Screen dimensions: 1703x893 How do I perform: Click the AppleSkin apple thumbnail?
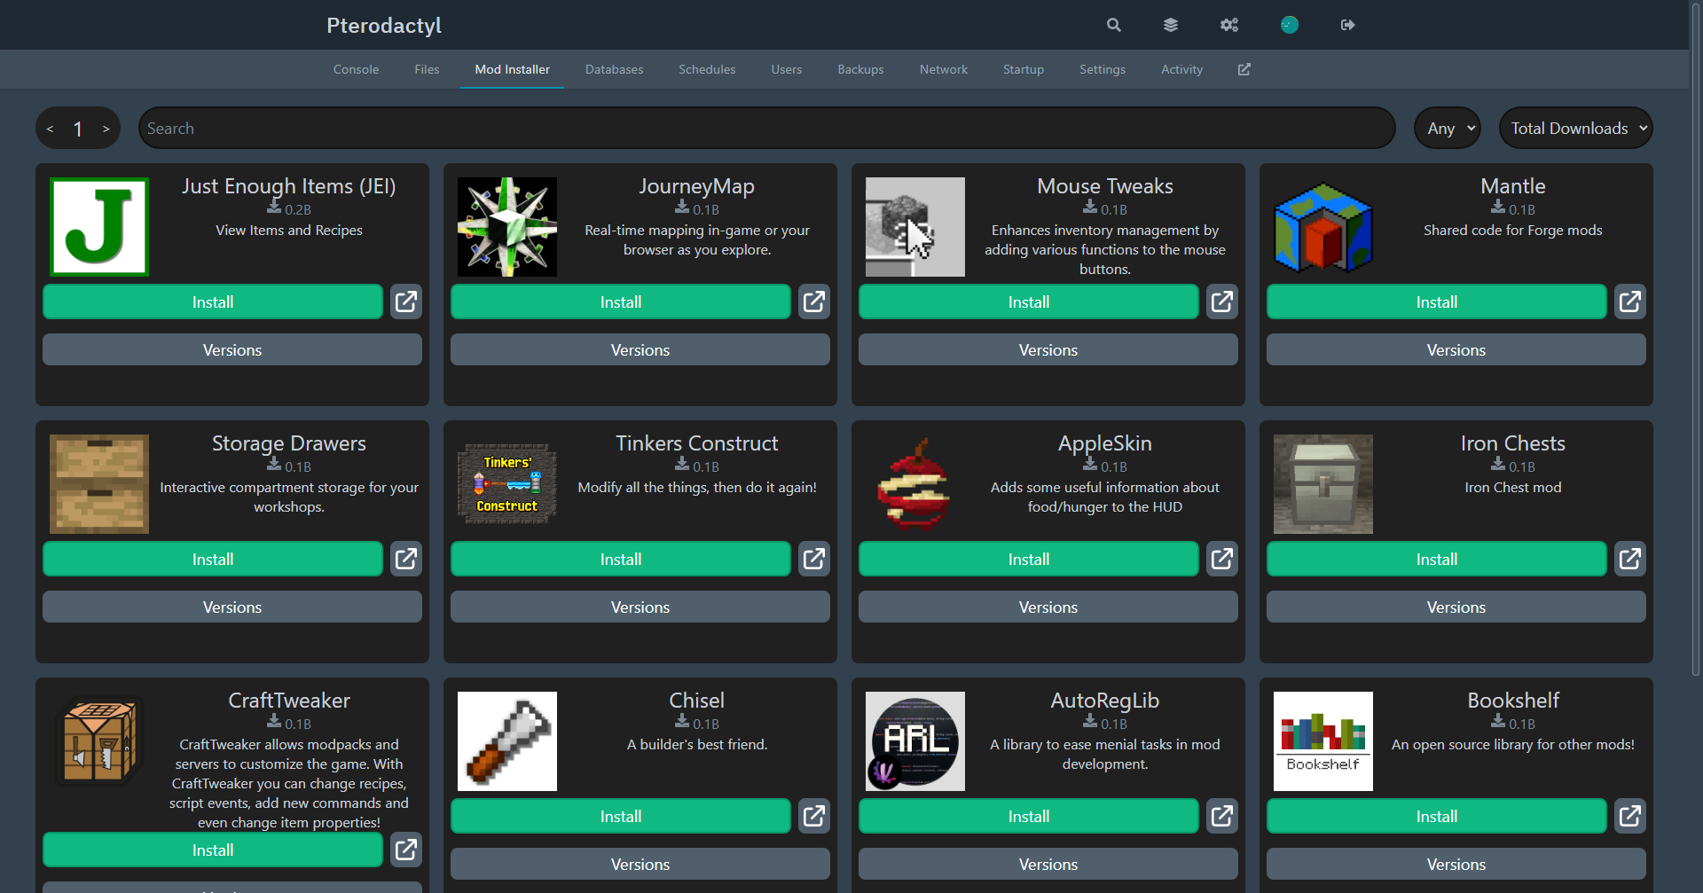pos(915,484)
